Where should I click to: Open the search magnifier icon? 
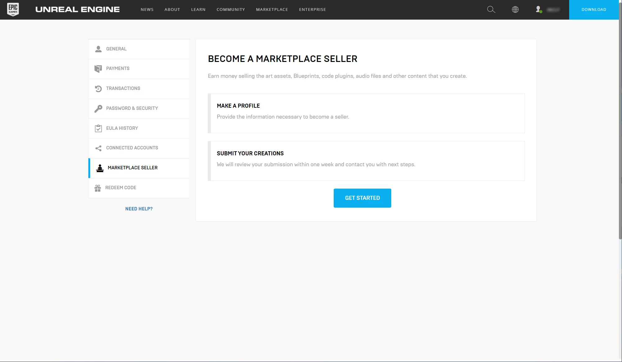pos(491,10)
